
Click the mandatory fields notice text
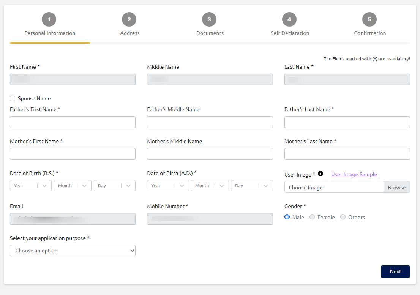pyautogui.click(x=367, y=58)
